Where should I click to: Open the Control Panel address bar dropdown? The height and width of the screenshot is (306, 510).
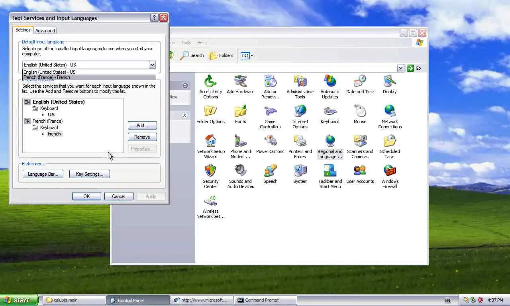coord(401,68)
